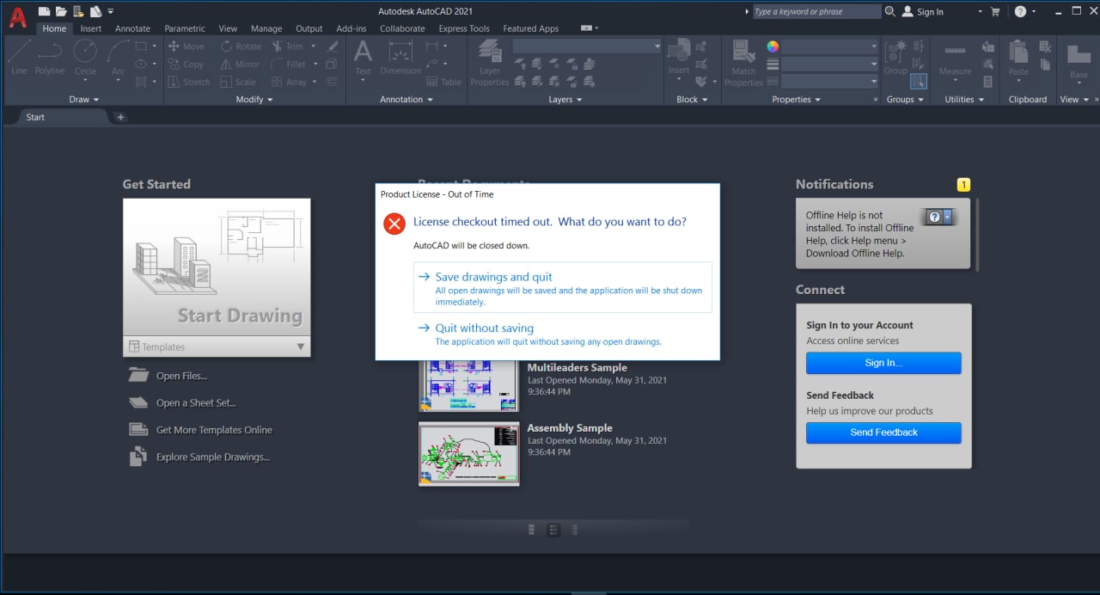Choose the Mirror tool
1100x595 pixels.
pyautogui.click(x=240, y=64)
